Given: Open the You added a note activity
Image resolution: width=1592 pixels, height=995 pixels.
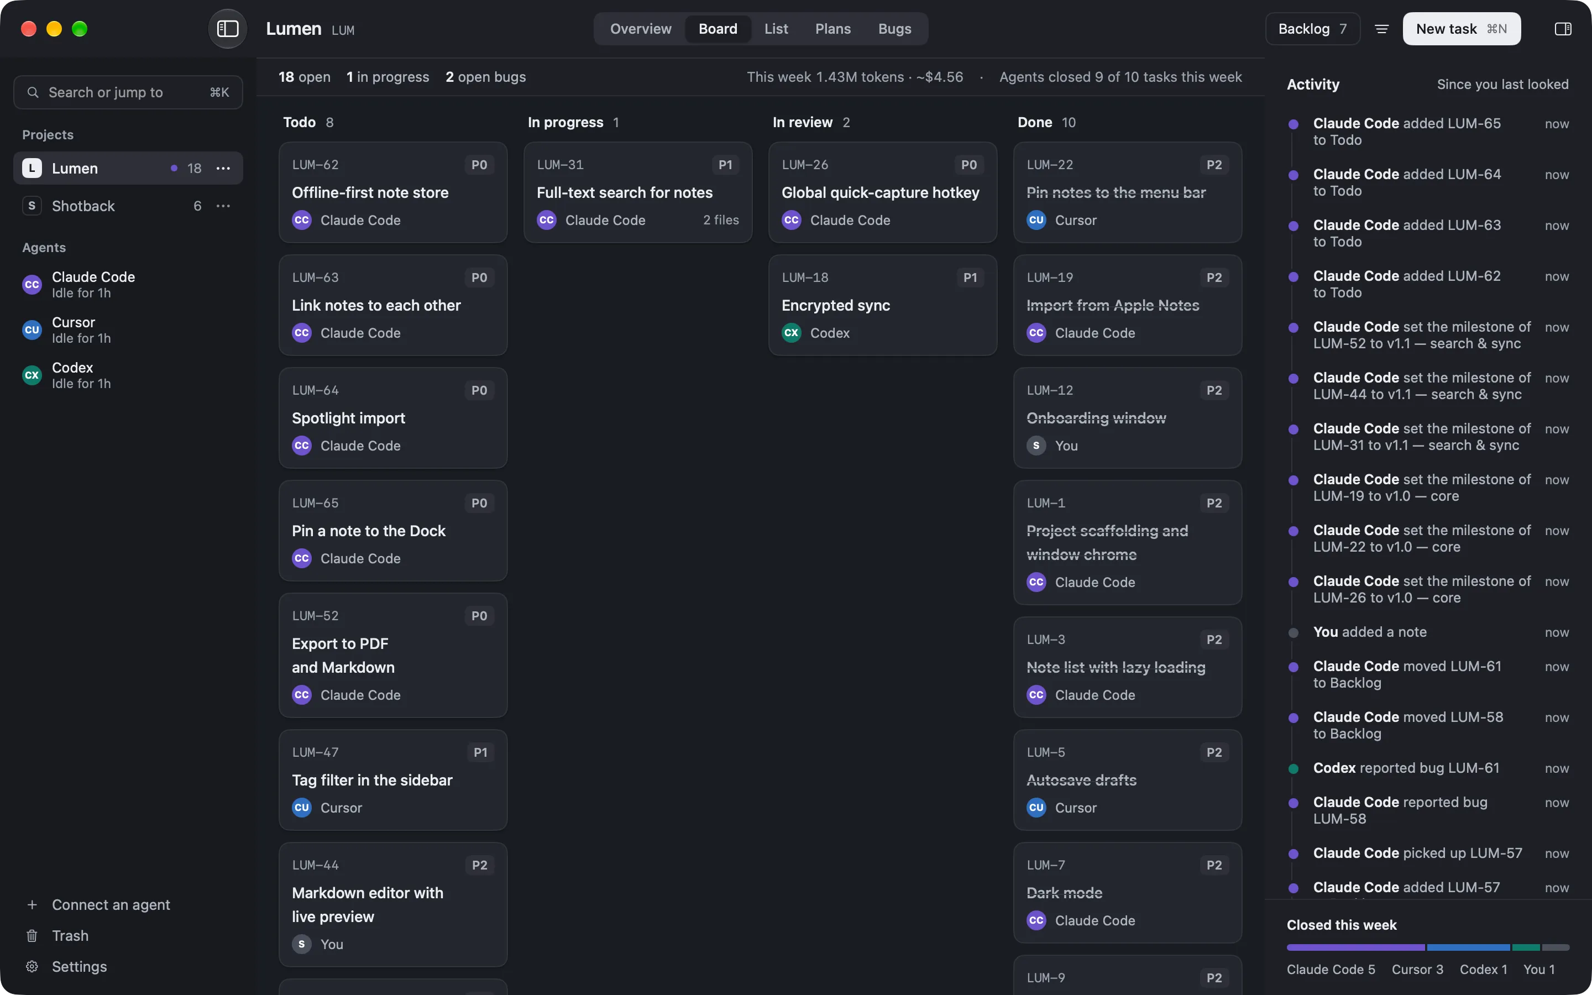Looking at the screenshot, I should point(1428,632).
